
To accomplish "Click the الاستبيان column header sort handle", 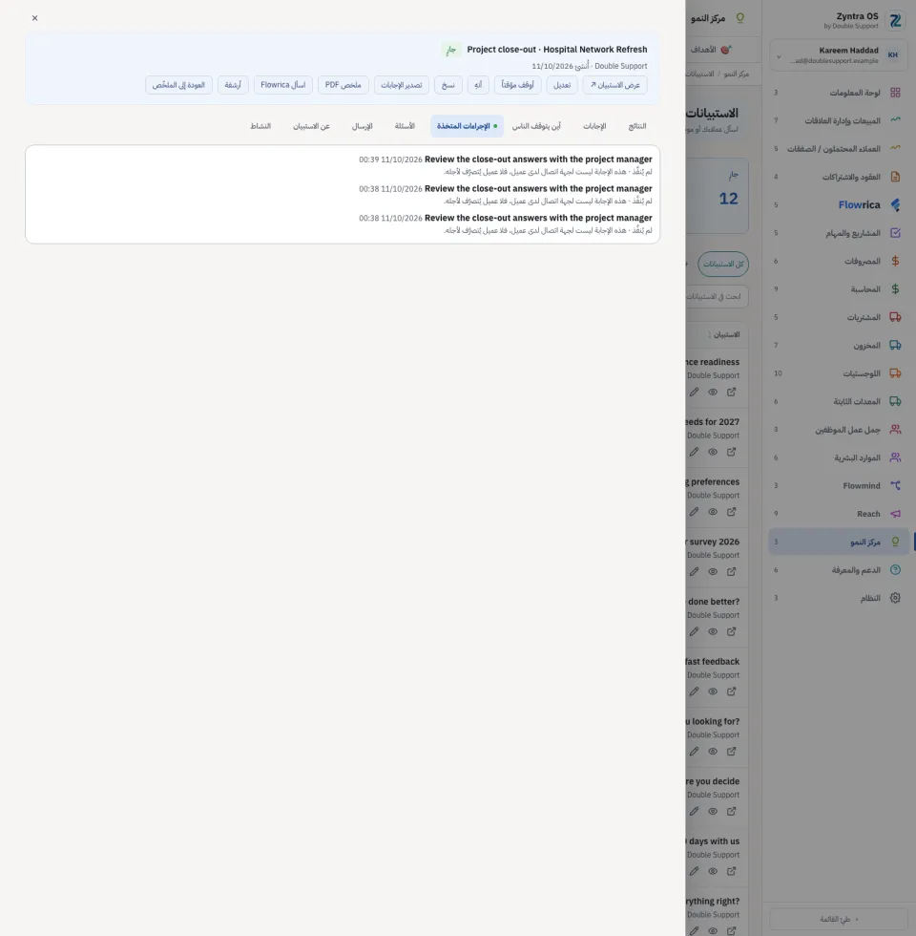I will (709, 335).
